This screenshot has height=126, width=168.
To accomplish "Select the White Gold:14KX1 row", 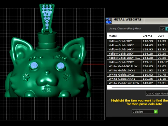I will tap(138, 79).
